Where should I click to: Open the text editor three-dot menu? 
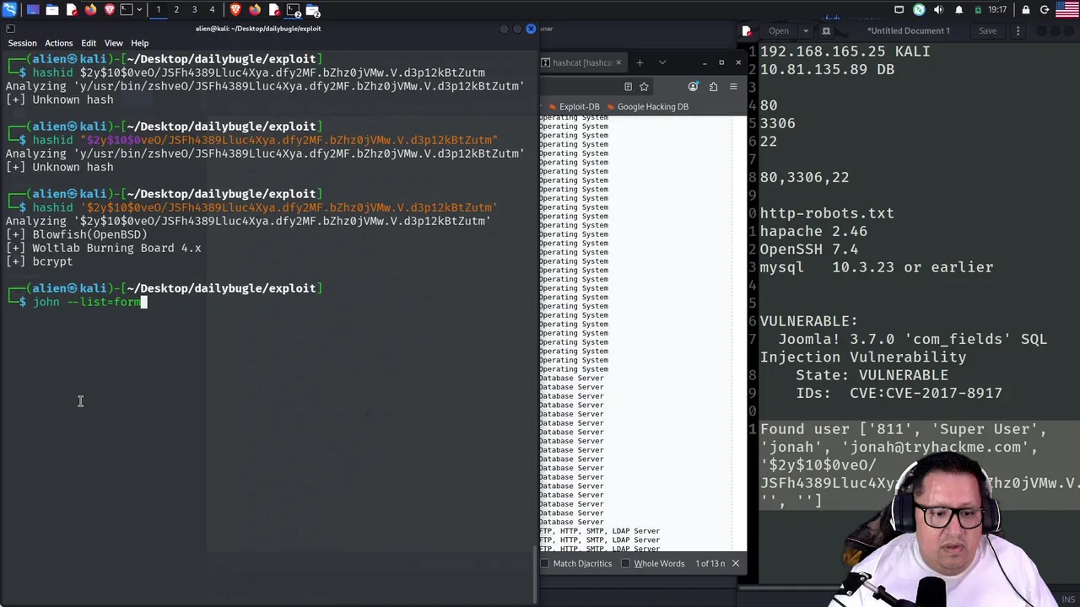pyautogui.click(x=1018, y=30)
